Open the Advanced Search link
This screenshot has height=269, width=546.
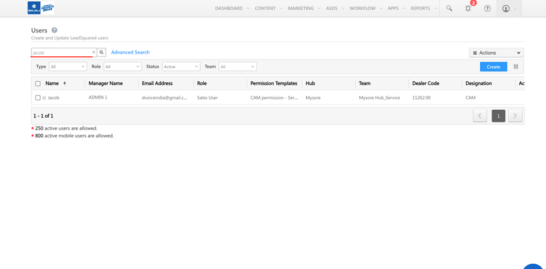coord(130,52)
